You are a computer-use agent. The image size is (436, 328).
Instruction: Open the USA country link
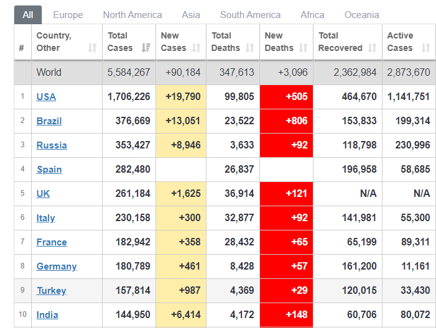click(x=46, y=96)
